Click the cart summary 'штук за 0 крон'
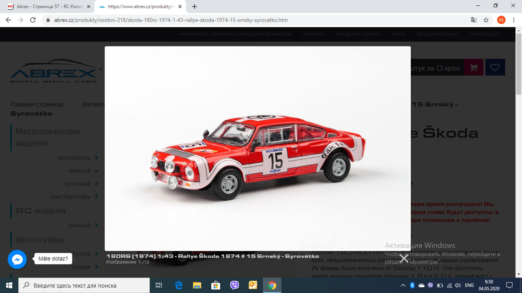Image resolution: width=522 pixels, height=293 pixels. coord(435,68)
